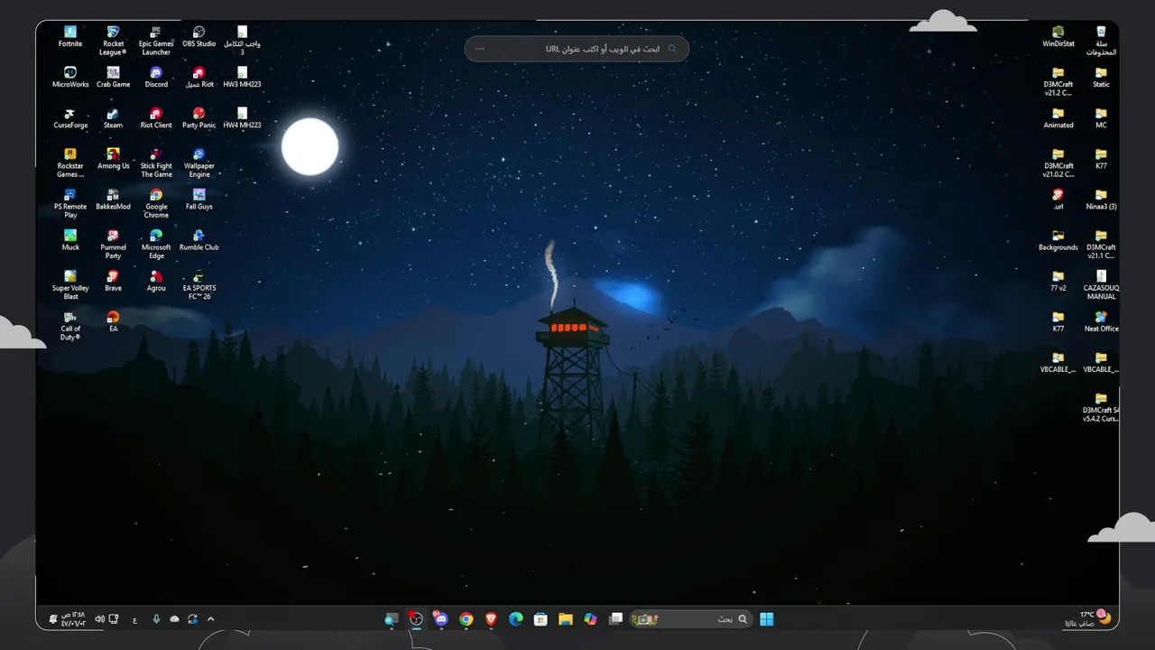Open the Discord desktop shortcut
This screenshot has width=1155, height=650.
point(156,78)
